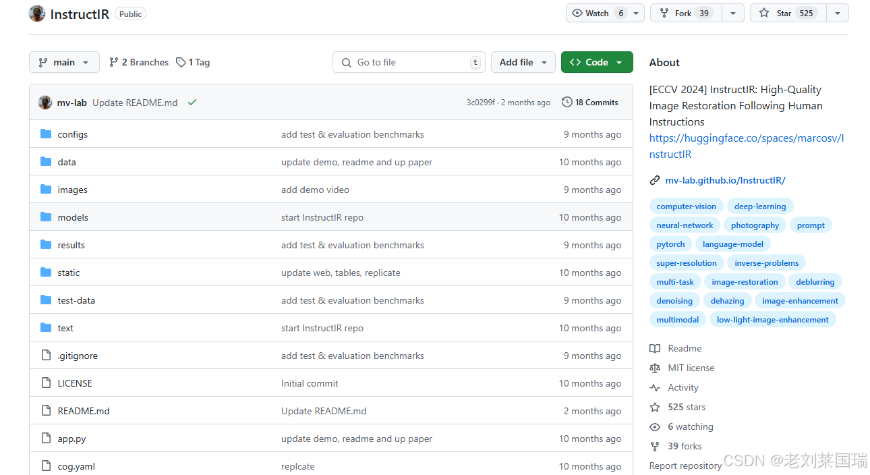This screenshot has height=475, width=870.
Task: Select the denoising topic tag
Action: pyautogui.click(x=674, y=301)
